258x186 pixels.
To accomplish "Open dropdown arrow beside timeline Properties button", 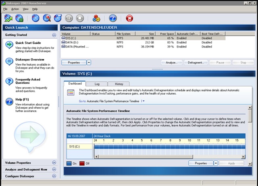I will [x=216, y=163].
